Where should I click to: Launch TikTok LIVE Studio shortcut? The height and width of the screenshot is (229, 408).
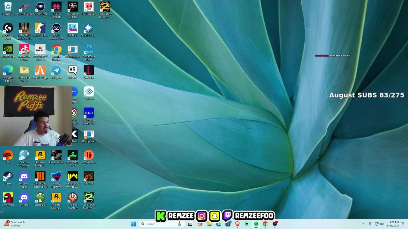[24, 52]
